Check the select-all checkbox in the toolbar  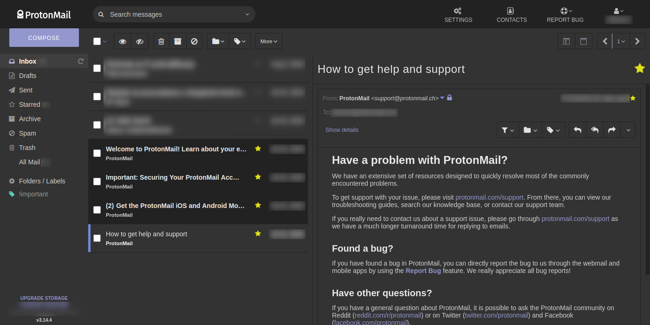click(x=97, y=41)
